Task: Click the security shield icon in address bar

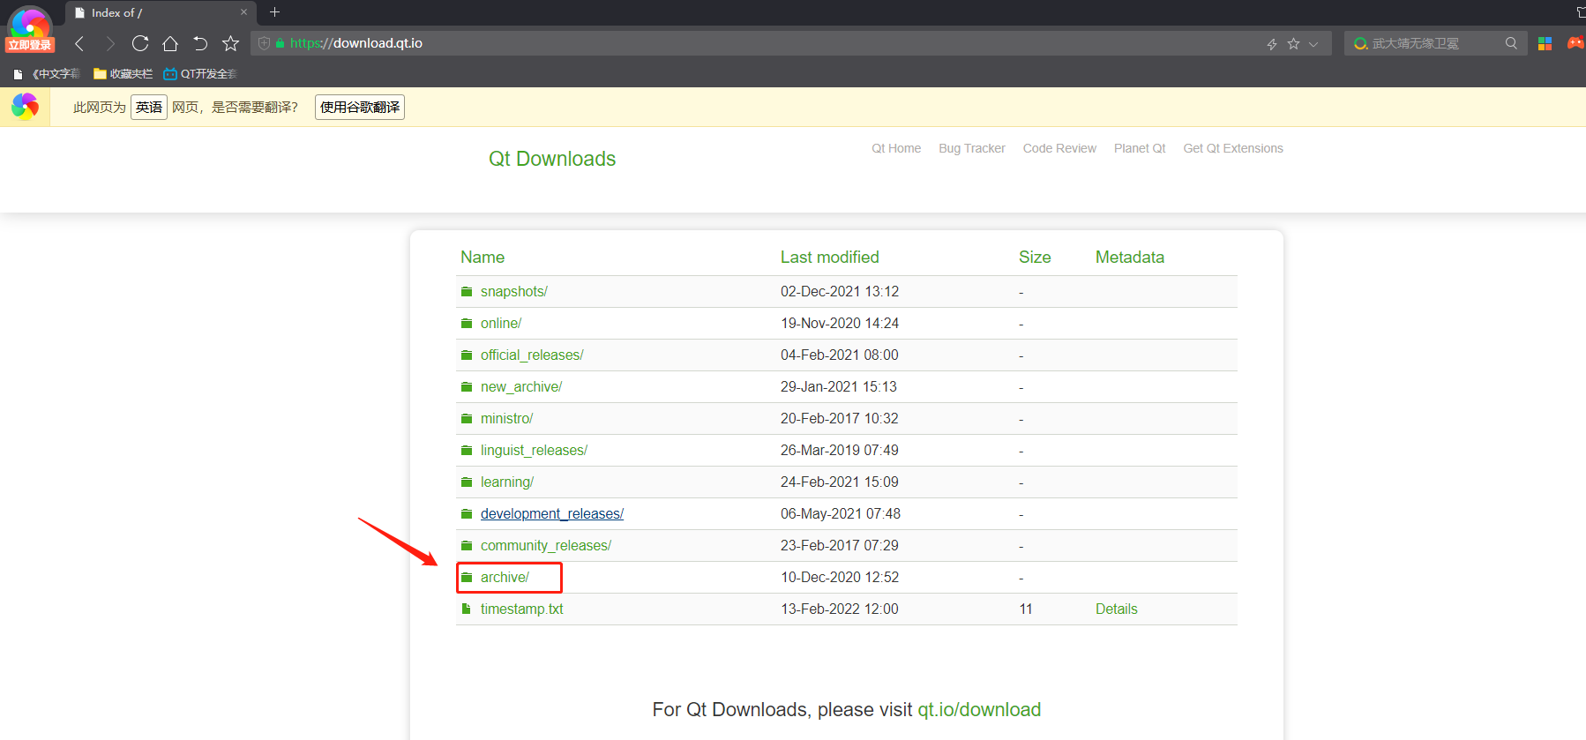Action: (264, 43)
